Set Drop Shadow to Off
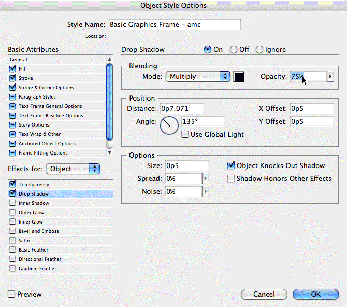 (x=234, y=50)
